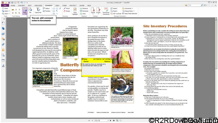
Task: Switch to the FORM tab
Action: 64,6
